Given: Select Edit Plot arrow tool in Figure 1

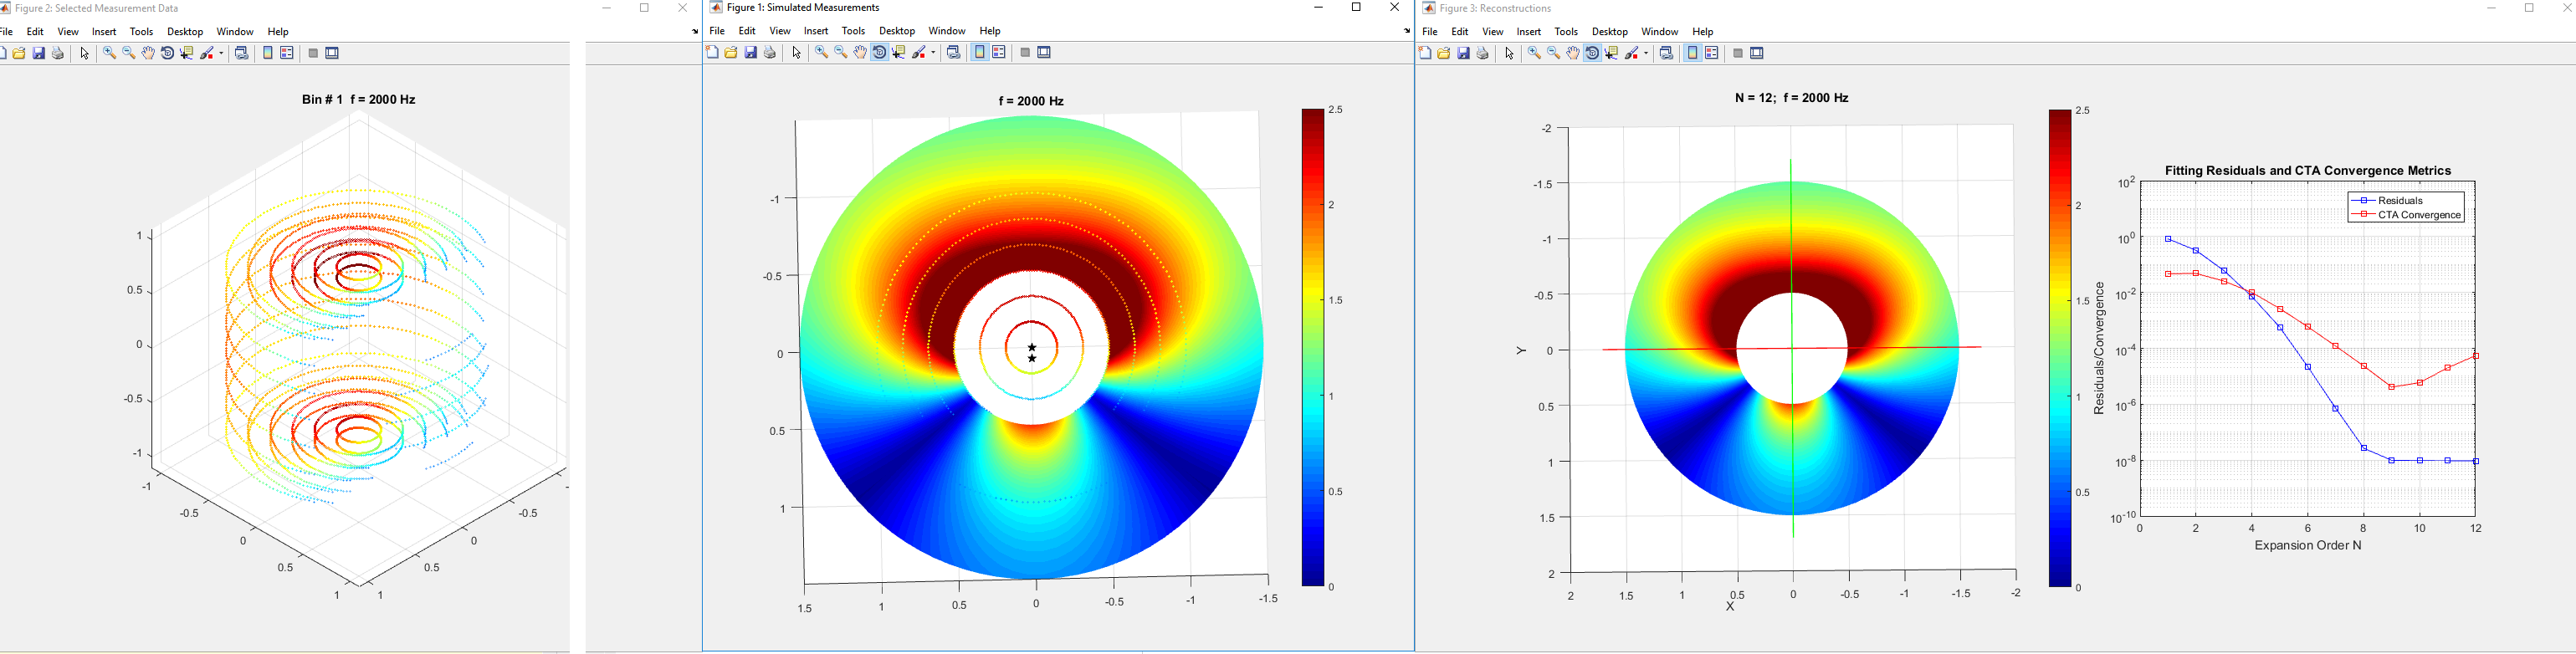Looking at the screenshot, I should click(x=797, y=52).
